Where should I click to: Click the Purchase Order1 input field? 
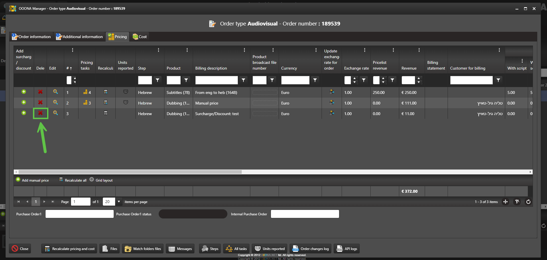click(x=80, y=214)
